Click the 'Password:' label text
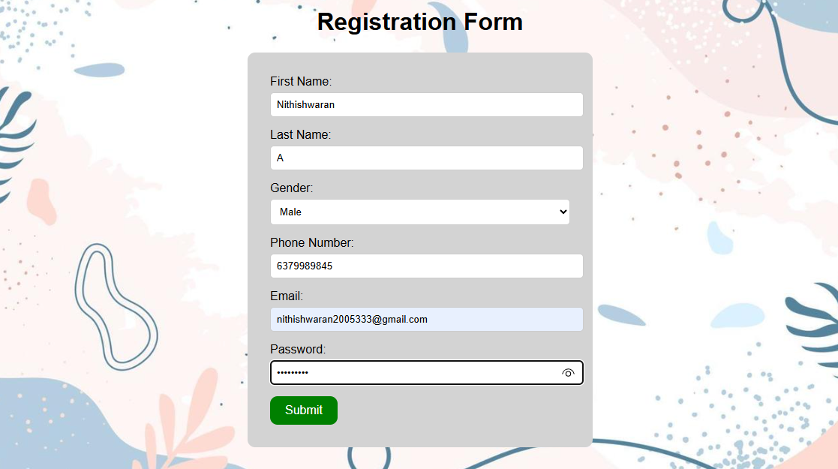838x469 pixels. [x=298, y=350]
